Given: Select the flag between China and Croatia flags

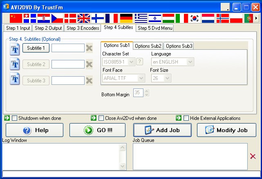Looking at the screenshot, I should tap(30, 18).
